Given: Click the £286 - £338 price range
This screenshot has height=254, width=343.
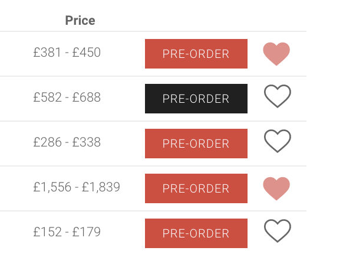Looking at the screenshot, I should pos(67,142).
